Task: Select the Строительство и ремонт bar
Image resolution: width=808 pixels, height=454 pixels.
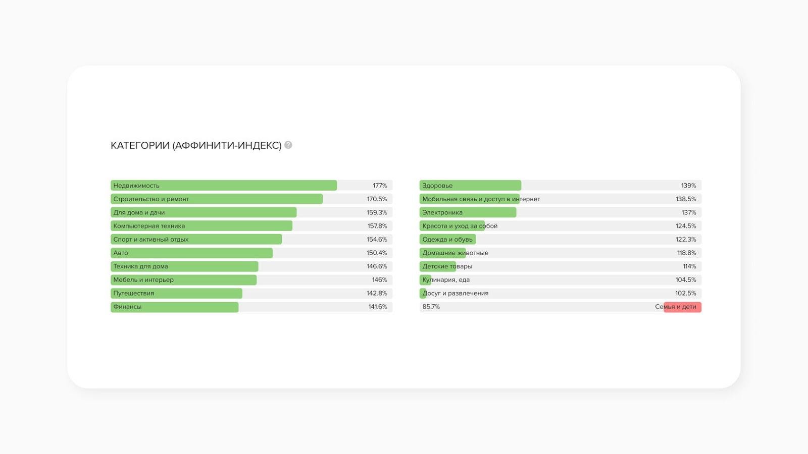Action: pos(217,199)
